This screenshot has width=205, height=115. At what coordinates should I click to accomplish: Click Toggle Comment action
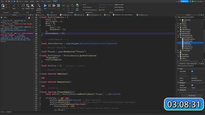point(119,4)
